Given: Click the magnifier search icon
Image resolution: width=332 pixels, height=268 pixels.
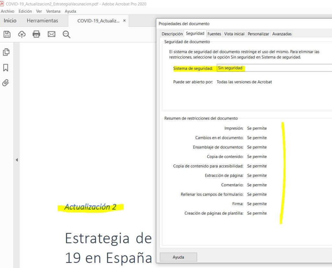Looking at the screenshot, I should click(66, 34).
